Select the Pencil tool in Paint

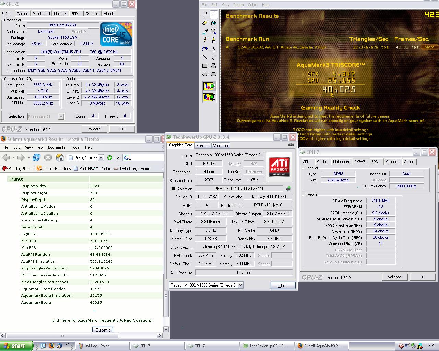pyautogui.click(x=205, y=40)
